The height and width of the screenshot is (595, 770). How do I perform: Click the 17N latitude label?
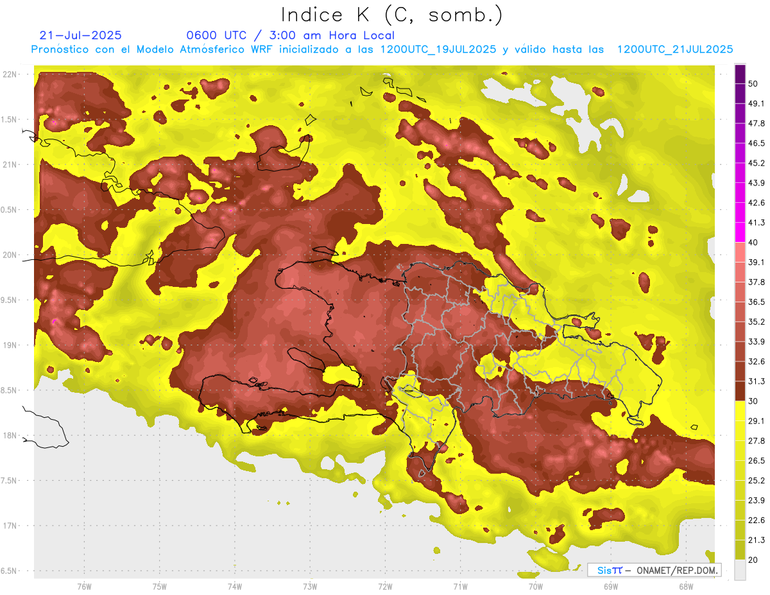(x=10, y=526)
